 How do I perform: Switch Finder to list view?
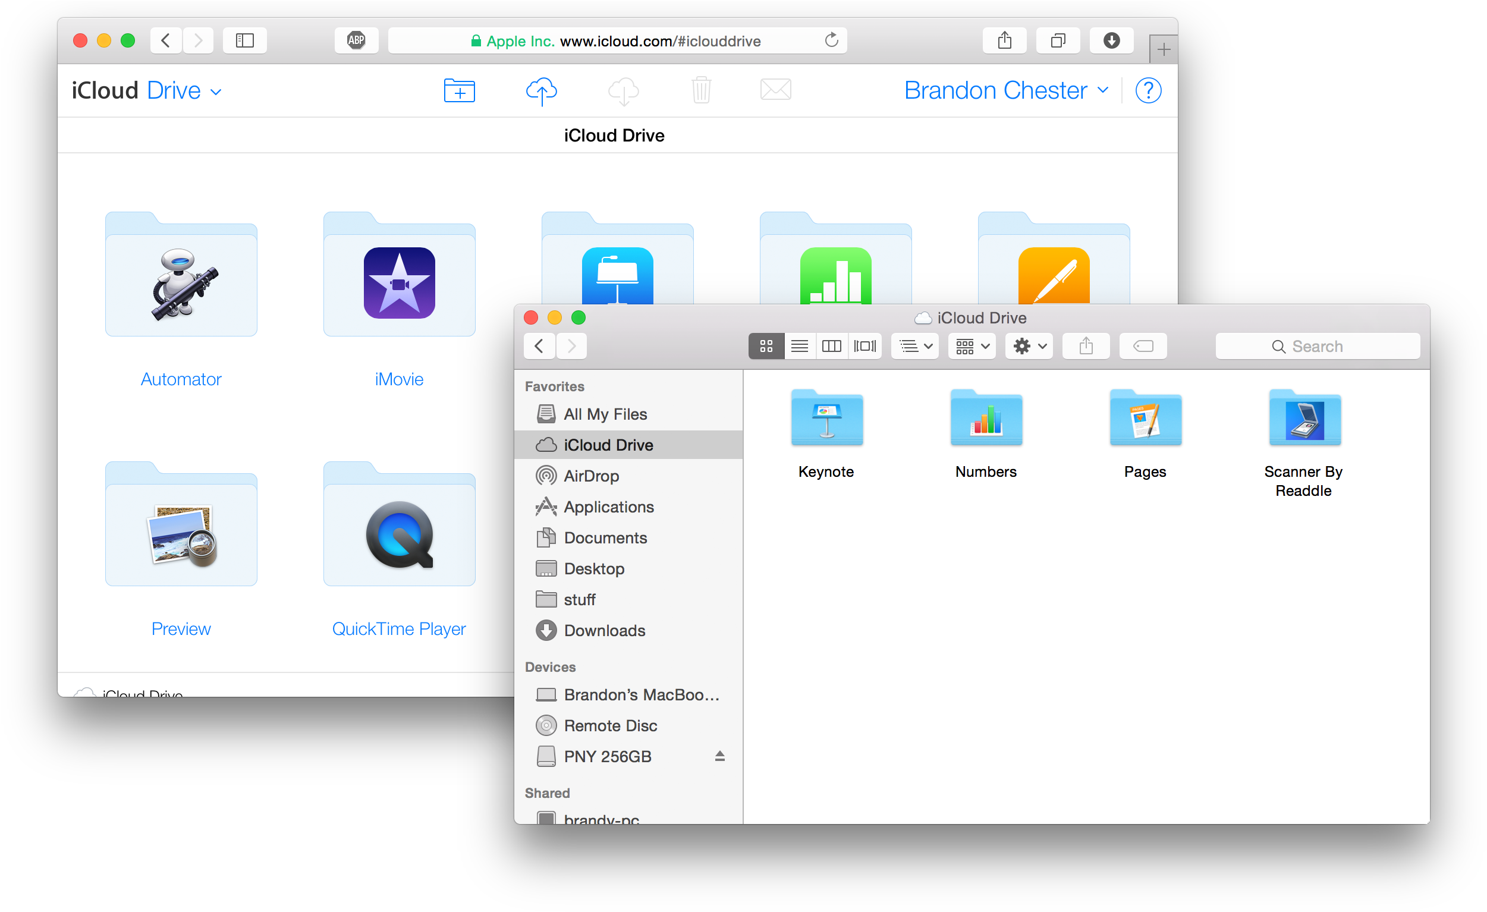[x=800, y=347]
